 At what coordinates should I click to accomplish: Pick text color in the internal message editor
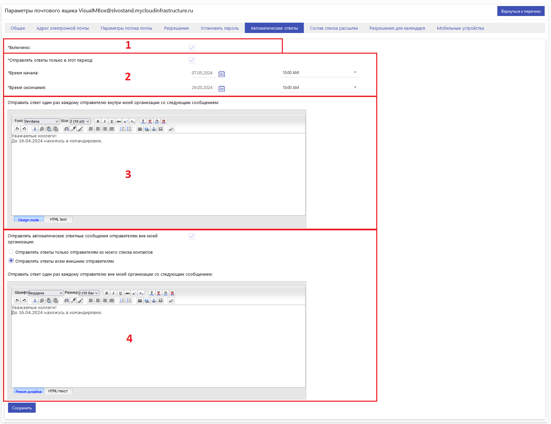tap(143, 121)
